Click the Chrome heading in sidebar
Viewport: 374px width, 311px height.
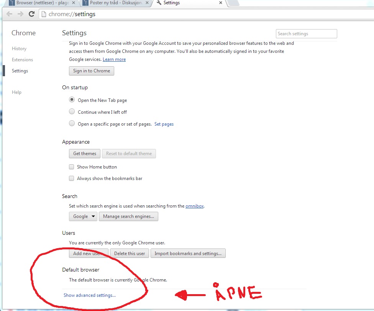(24, 33)
